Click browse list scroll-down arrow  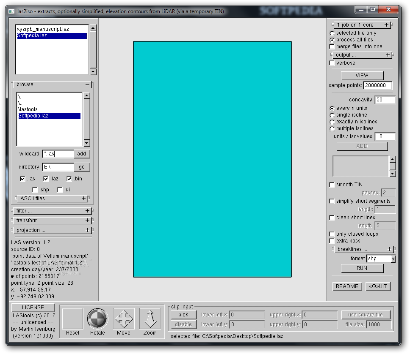point(87,143)
